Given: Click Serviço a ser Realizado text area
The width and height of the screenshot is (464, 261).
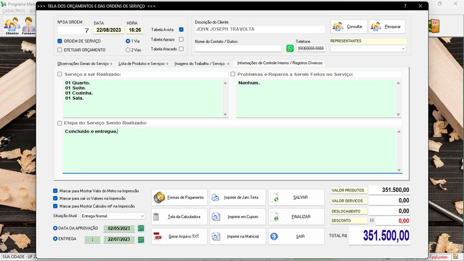Looking at the screenshot, I should [143, 98].
